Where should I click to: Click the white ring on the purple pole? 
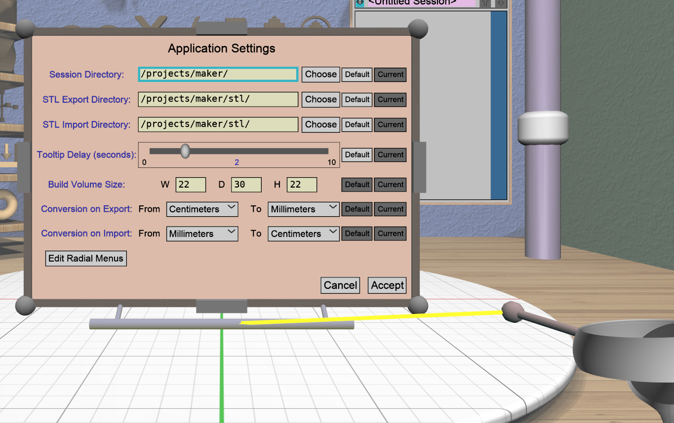[x=543, y=128]
